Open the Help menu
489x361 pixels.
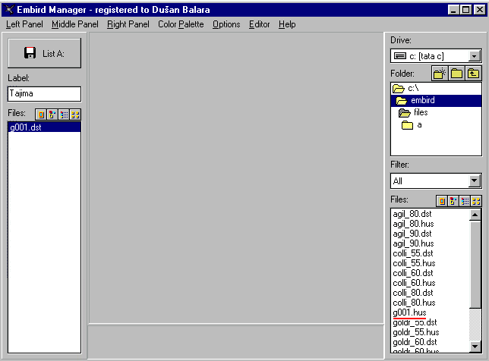[287, 24]
